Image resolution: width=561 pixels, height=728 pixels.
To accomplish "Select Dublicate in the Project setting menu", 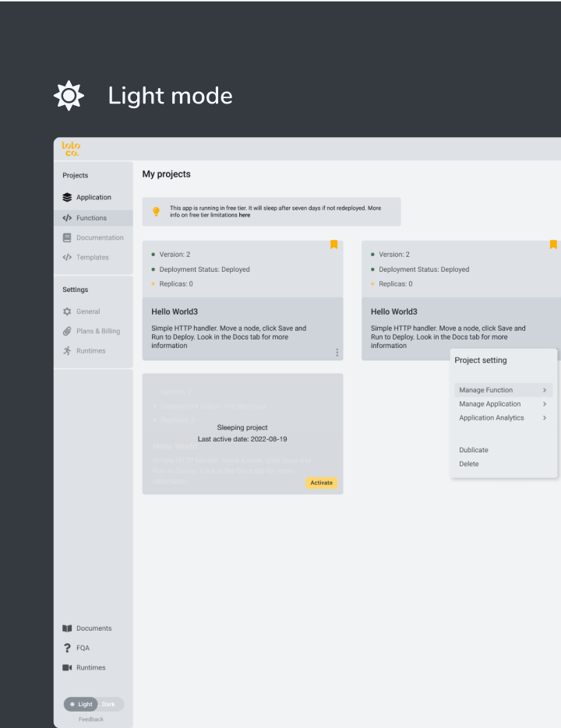I will pyautogui.click(x=474, y=450).
